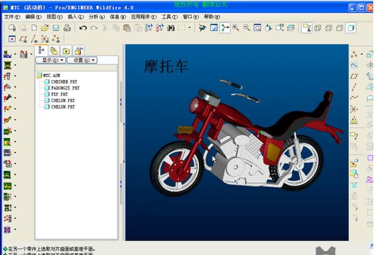Viewport: 375px width, 255px height.
Task: Select FXP.PRT in the model tree
Action: [56, 94]
